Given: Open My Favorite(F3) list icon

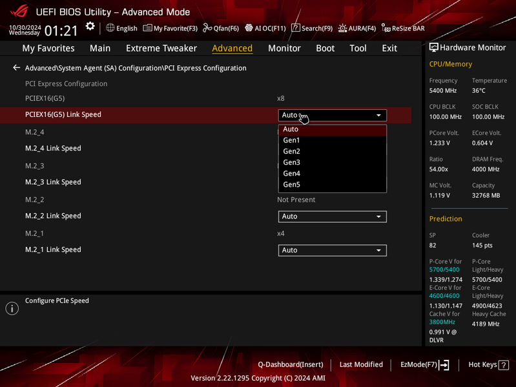Looking at the screenshot, I should point(147,28).
